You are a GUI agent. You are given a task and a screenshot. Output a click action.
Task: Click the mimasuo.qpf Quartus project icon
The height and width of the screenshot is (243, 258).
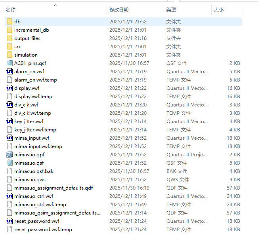10,154
